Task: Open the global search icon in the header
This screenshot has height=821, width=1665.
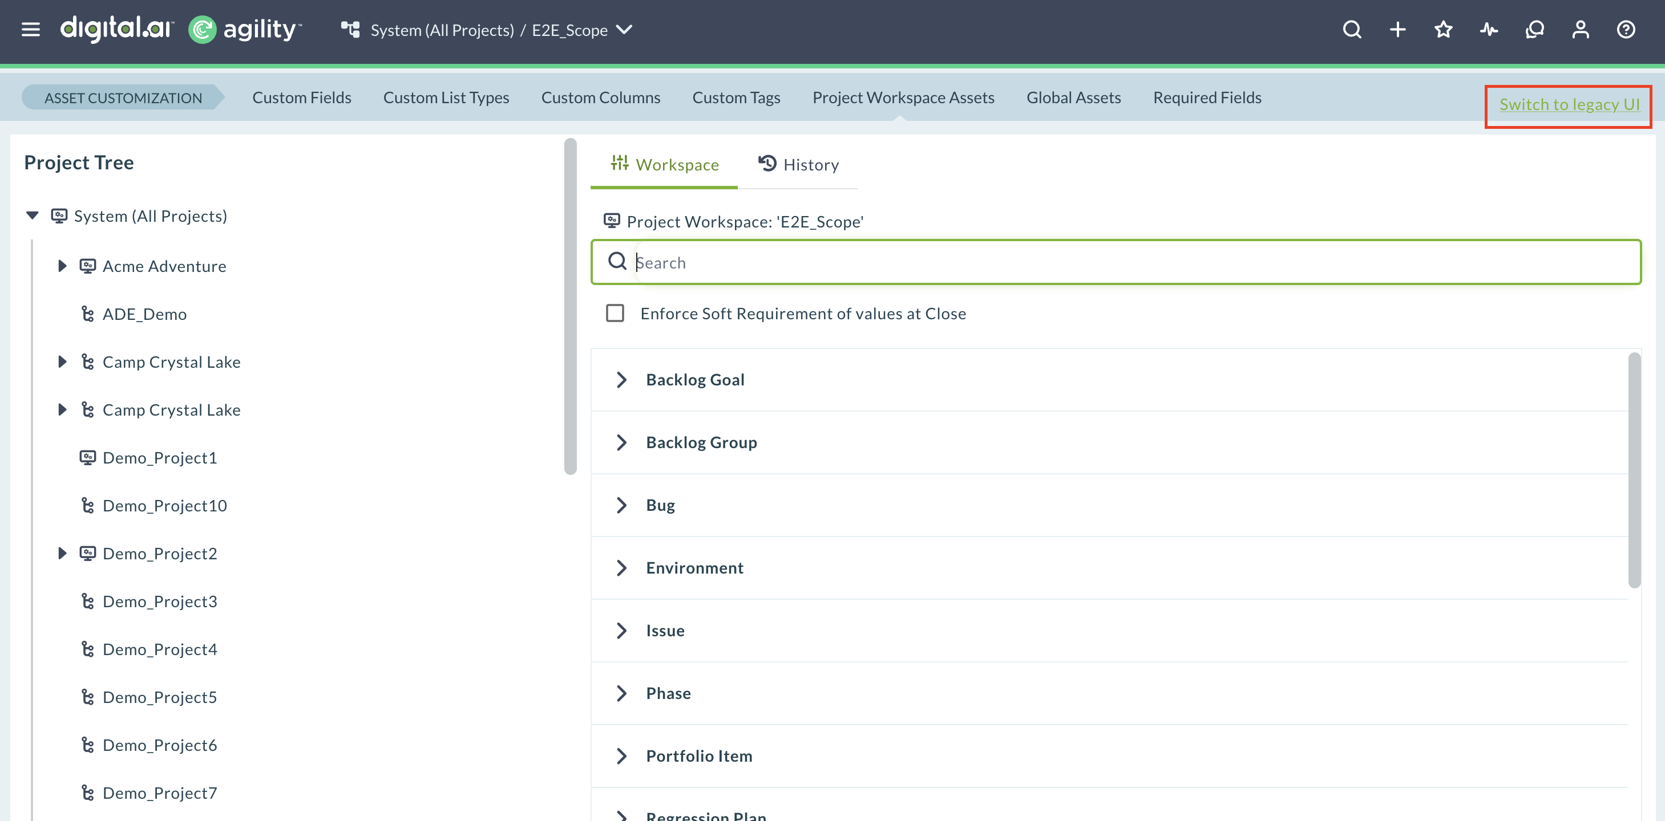Action: click(x=1352, y=30)
